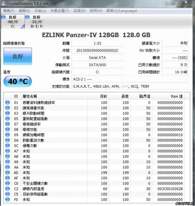Image resolution: width=195 pixels, height=206 pixels.
Task: Open the 編輯(E) menu
Action: coord(24,11)
